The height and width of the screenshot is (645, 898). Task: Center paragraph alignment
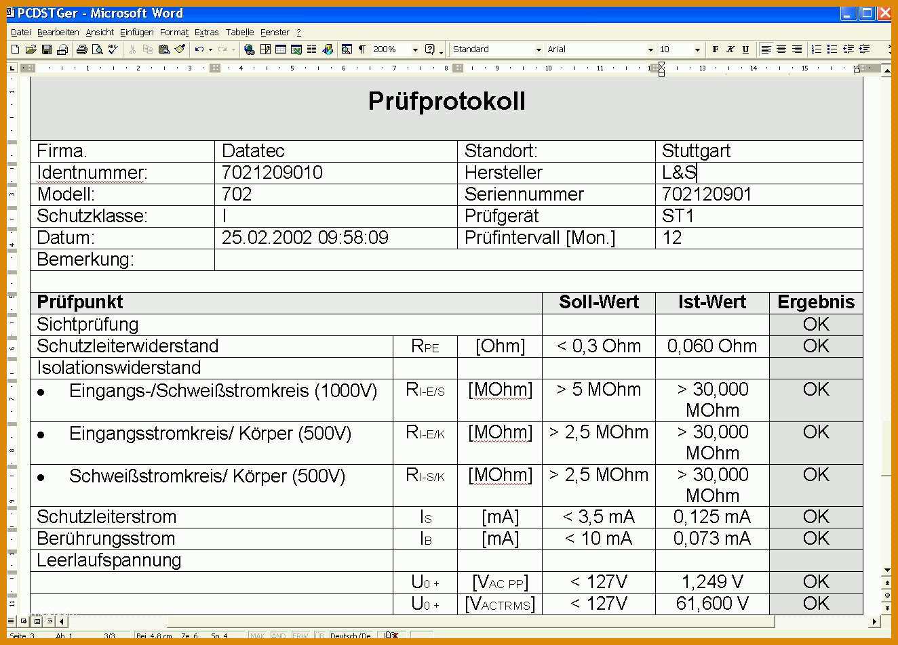pyautogui.click(x=781, y=49)
